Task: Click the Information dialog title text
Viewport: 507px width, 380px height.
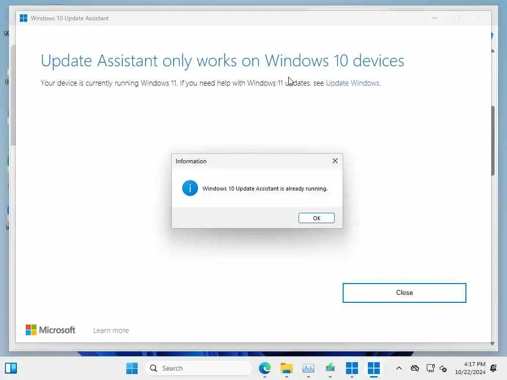Action: click(x=191, y=161)
